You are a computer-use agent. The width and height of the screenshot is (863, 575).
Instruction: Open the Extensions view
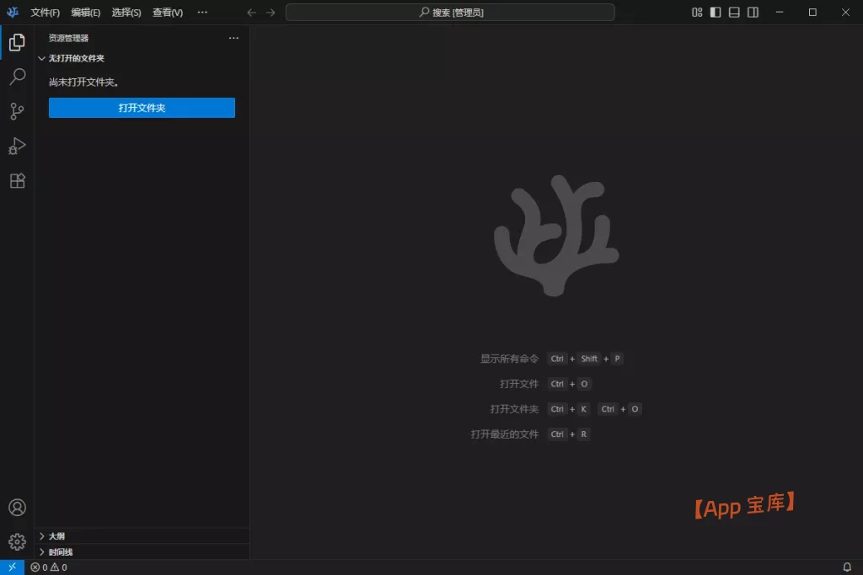pyautogui.click(x=17, y=180)
